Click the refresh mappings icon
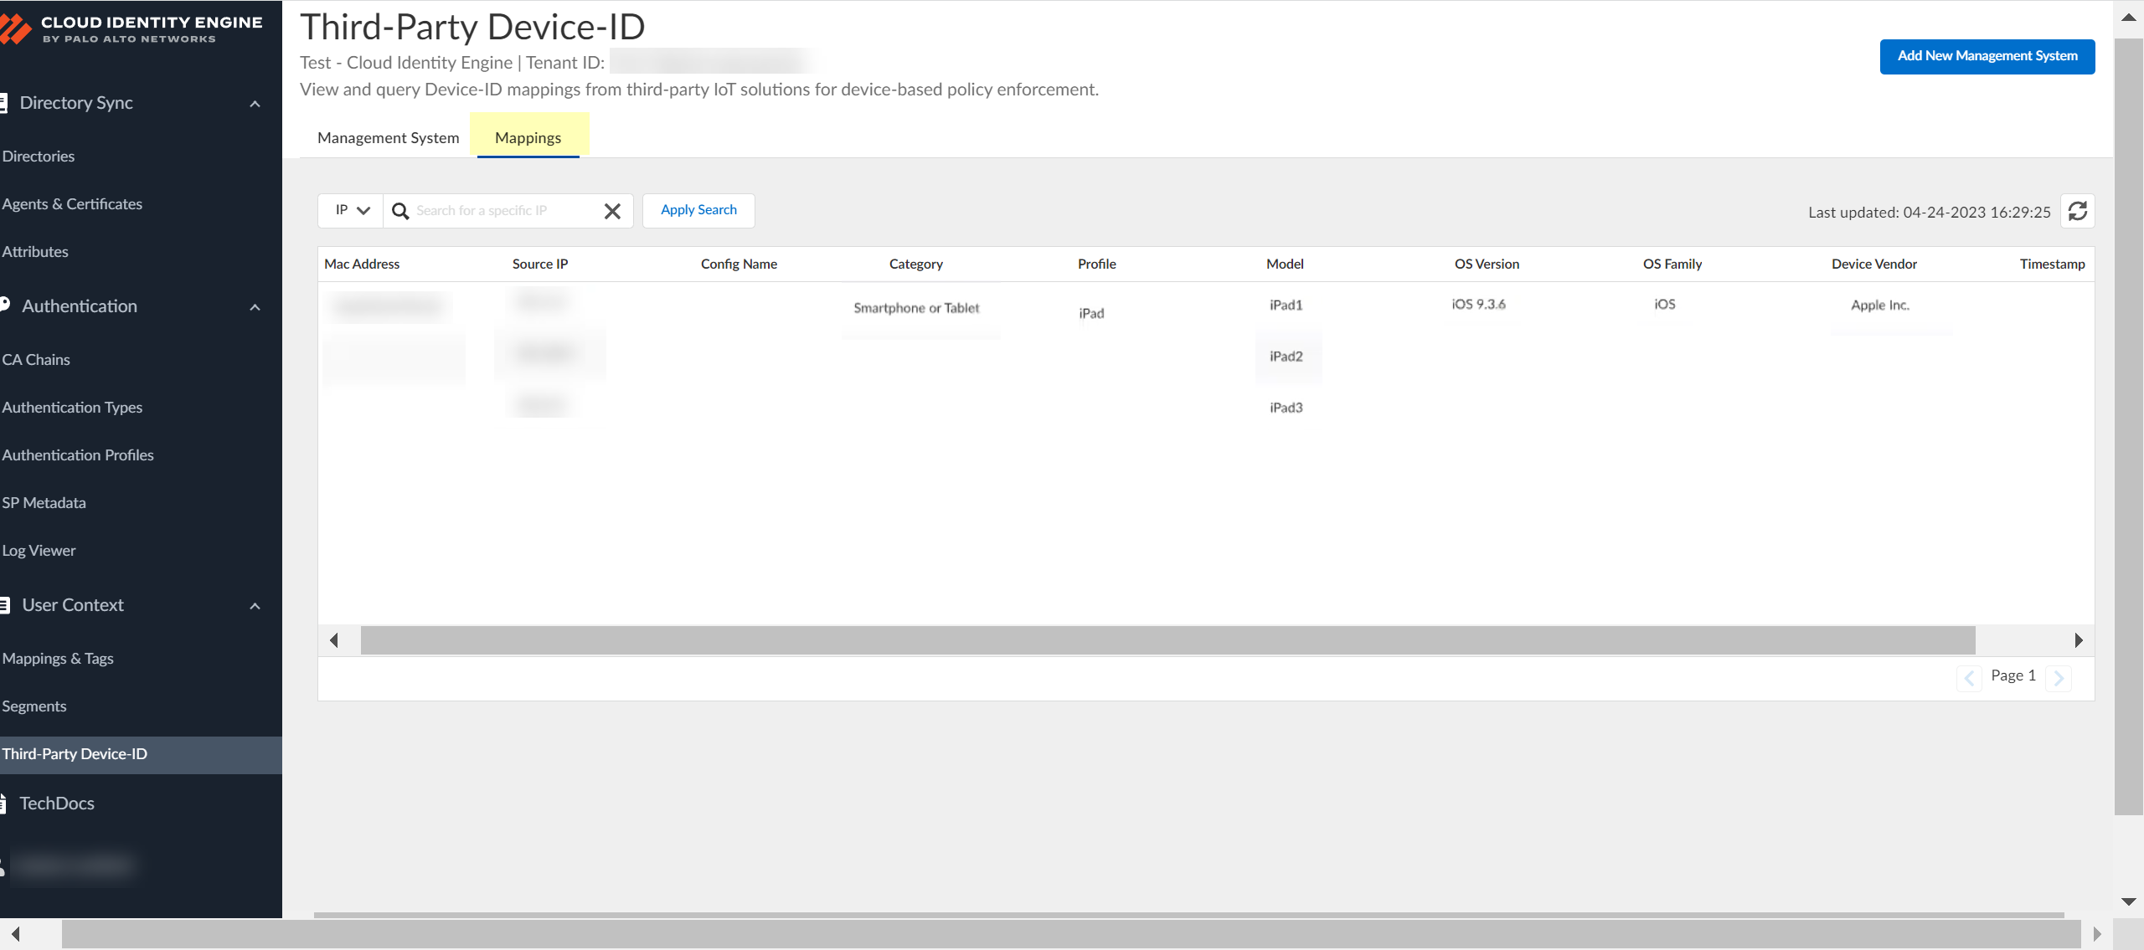Screen dimensions: 2144x950 pyautogui.click(x=2077, y=211)
